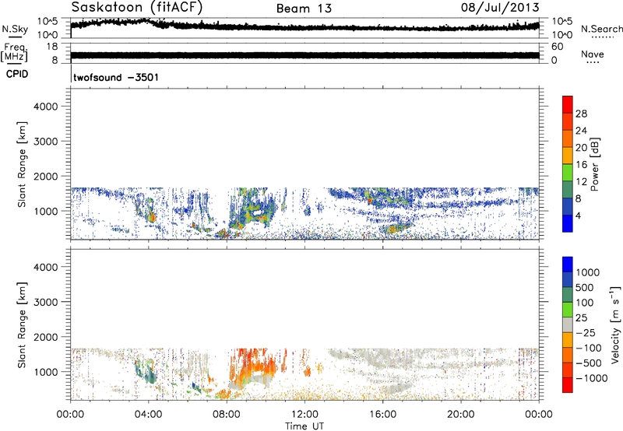This screenshot has width=623, height=431.
Task: Select the red bottom Velocity colorbar segment
Action: point(568,385)
